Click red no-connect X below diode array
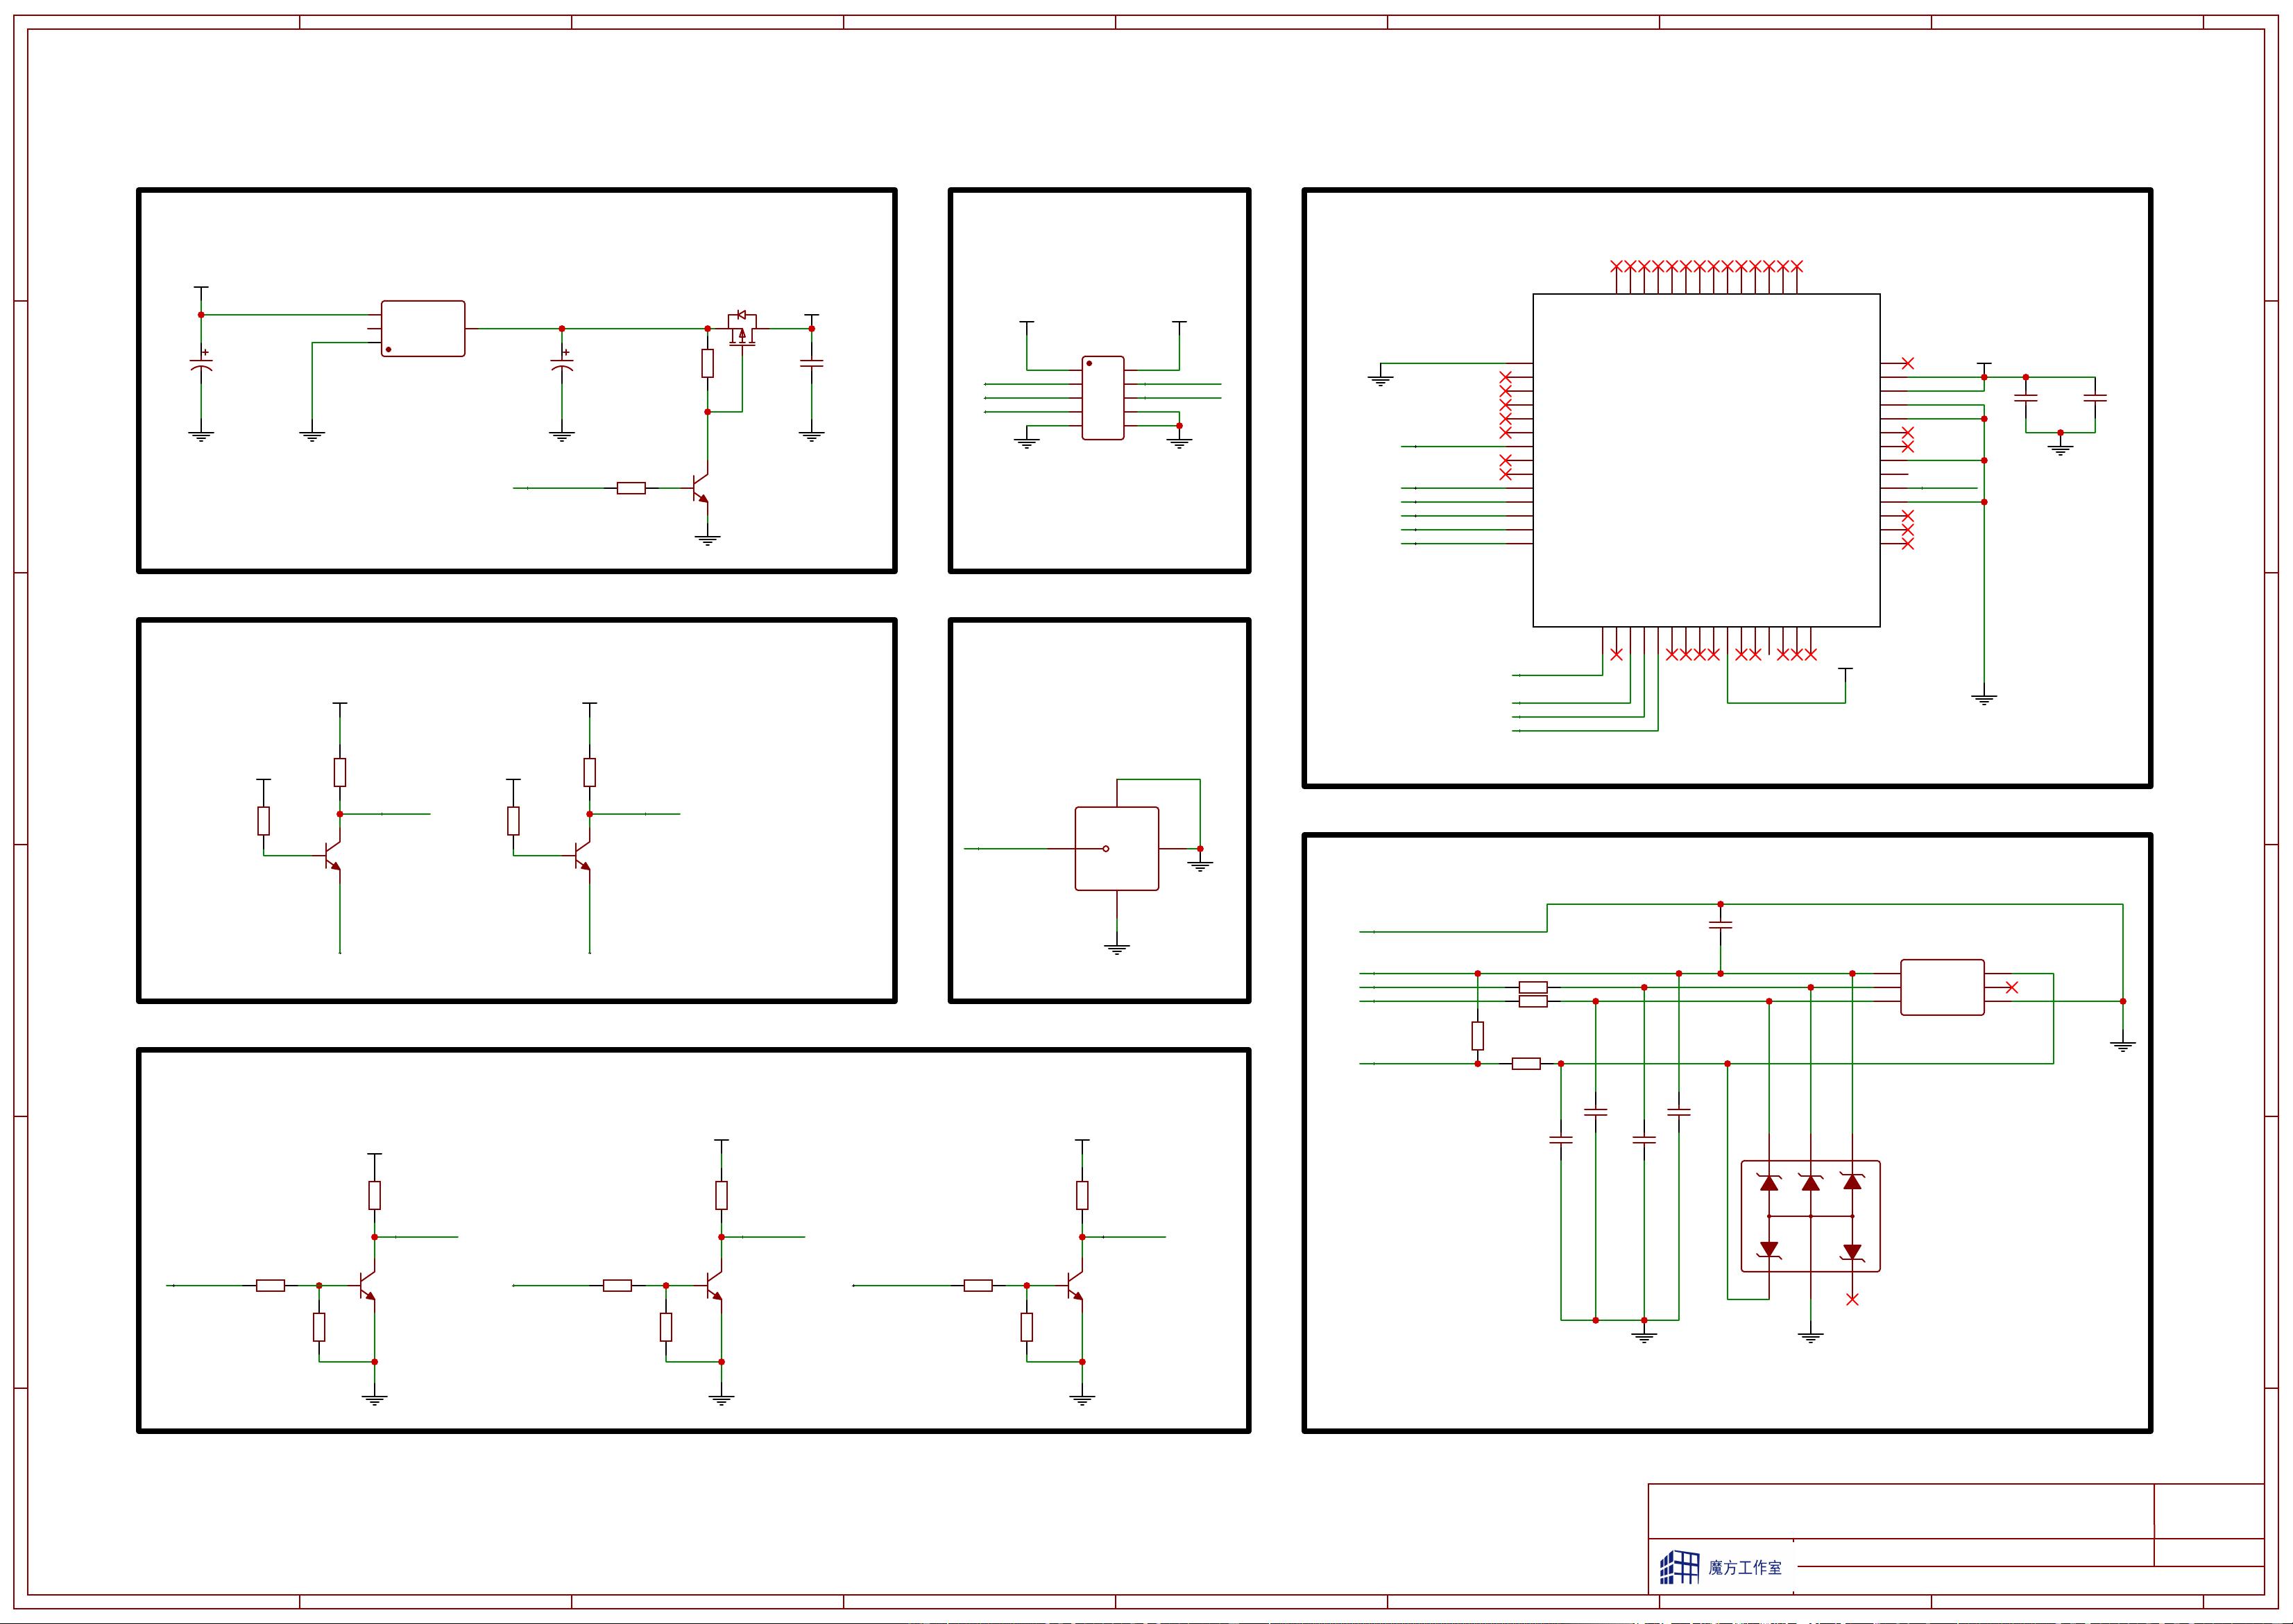2293x1624 pixels. (x=1852, y=1299)
